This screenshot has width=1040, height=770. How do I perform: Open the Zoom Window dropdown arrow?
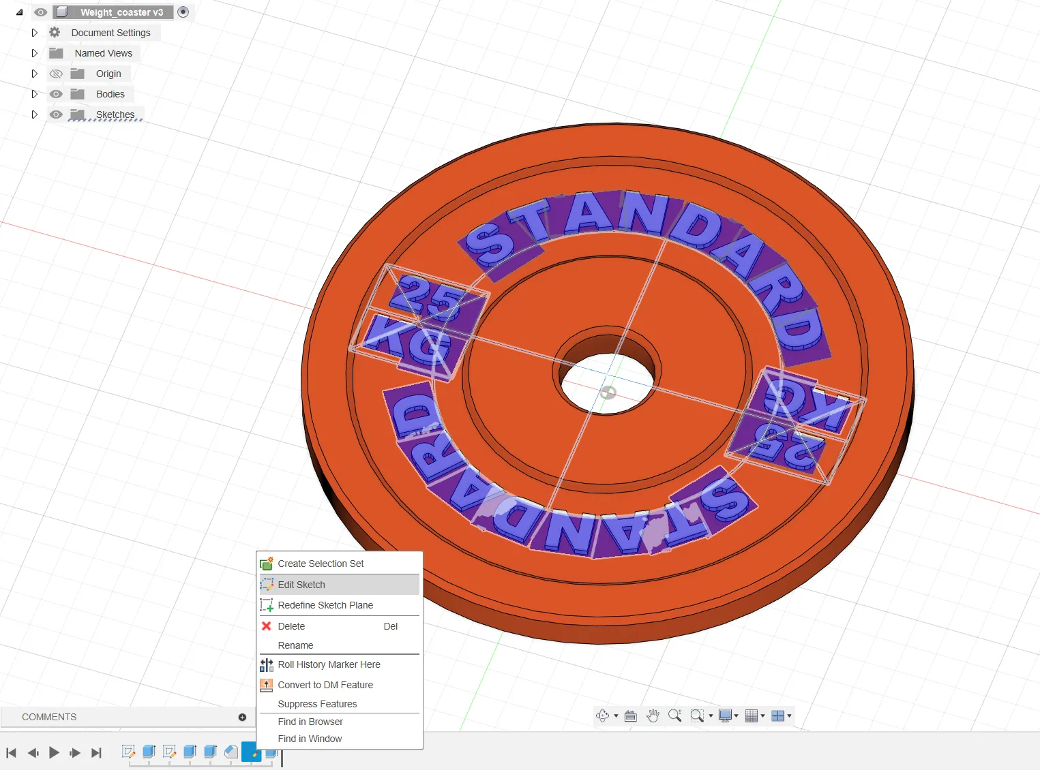(x=711, y=716)
